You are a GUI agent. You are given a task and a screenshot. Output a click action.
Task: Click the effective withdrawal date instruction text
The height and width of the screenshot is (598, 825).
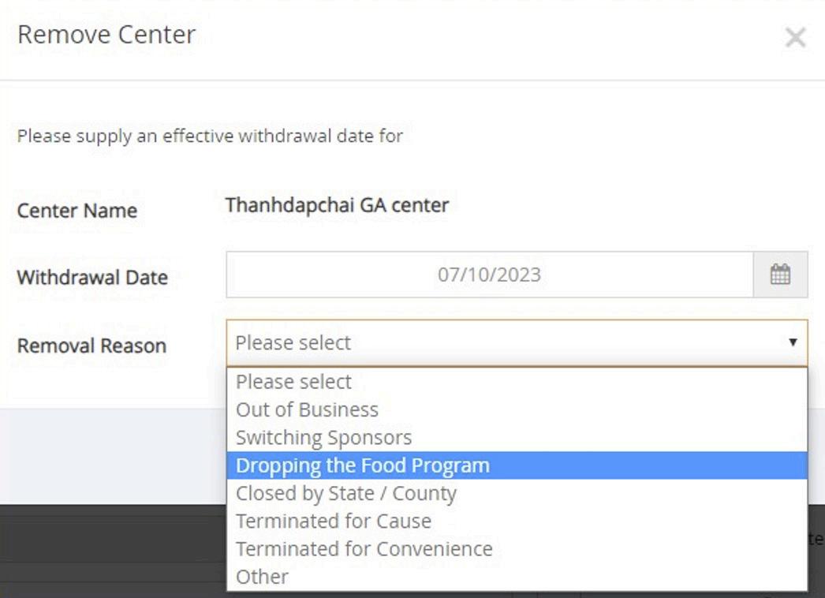210,136
